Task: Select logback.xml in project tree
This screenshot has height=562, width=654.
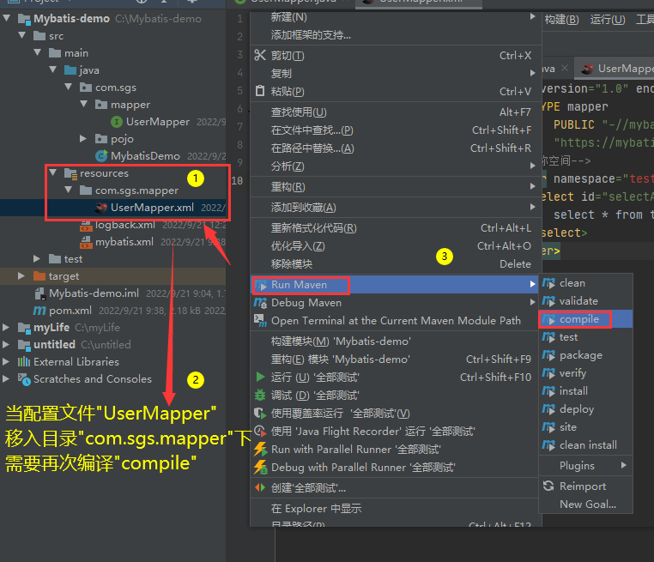Action: [124, 225]
